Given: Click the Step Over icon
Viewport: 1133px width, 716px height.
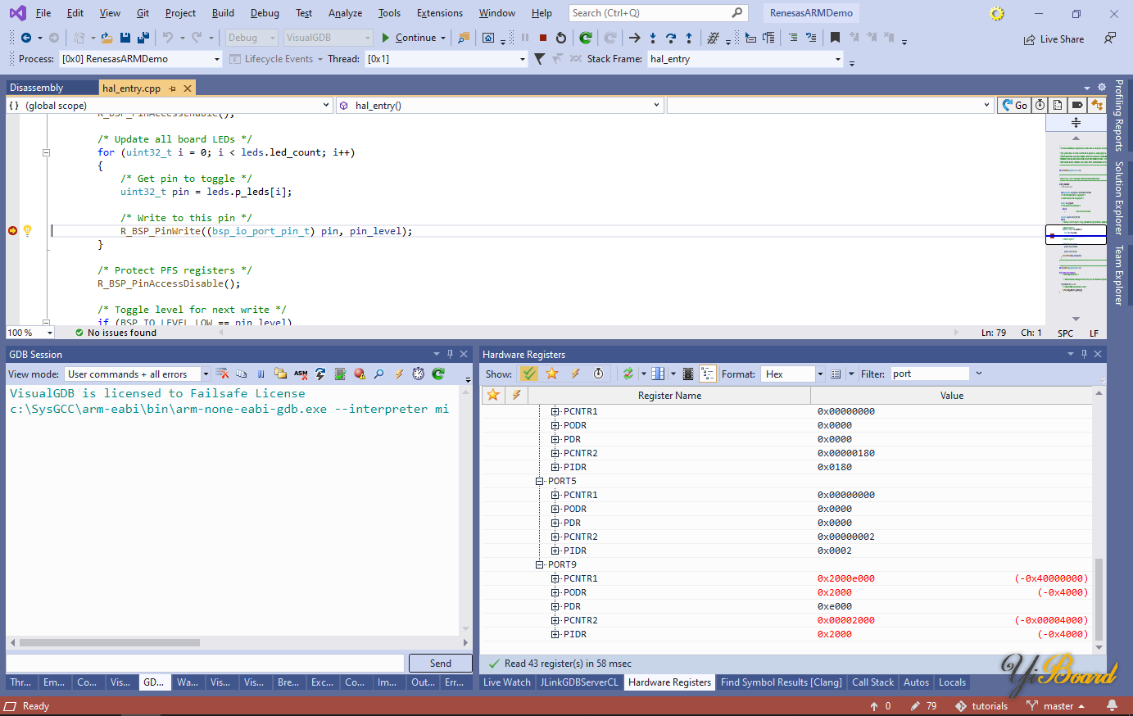Looking at the screenshot, I should pyautogui.click(x=671, y=38).
